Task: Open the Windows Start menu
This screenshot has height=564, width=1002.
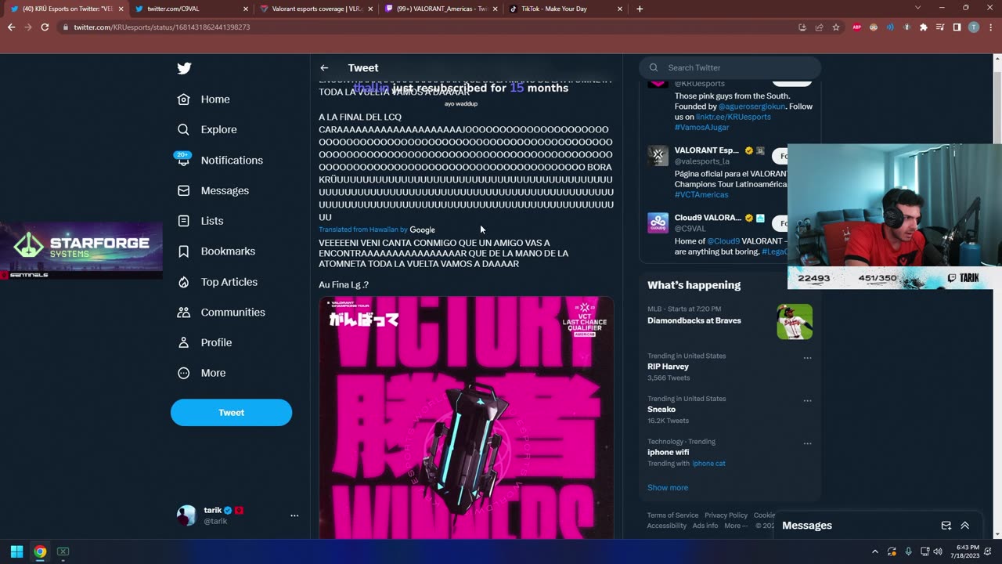Action: point(16,551)
